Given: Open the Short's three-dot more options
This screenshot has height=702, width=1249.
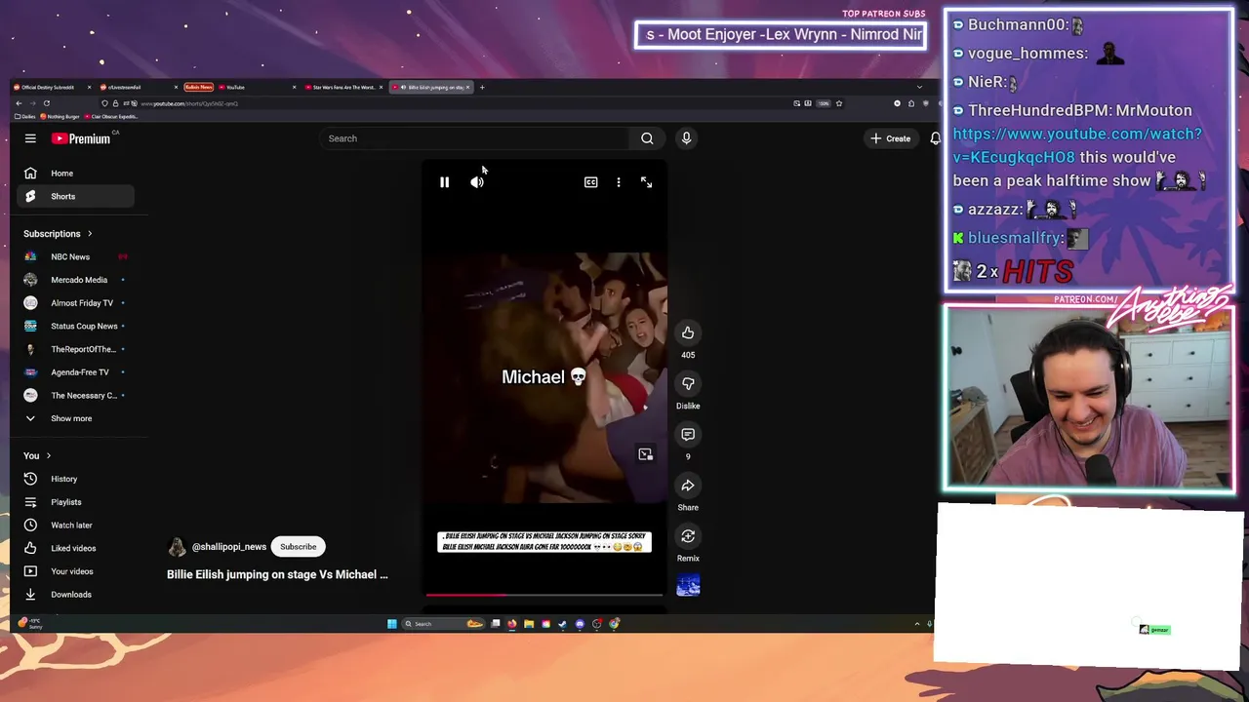Looking at the screenshot, I should (618, 182).
